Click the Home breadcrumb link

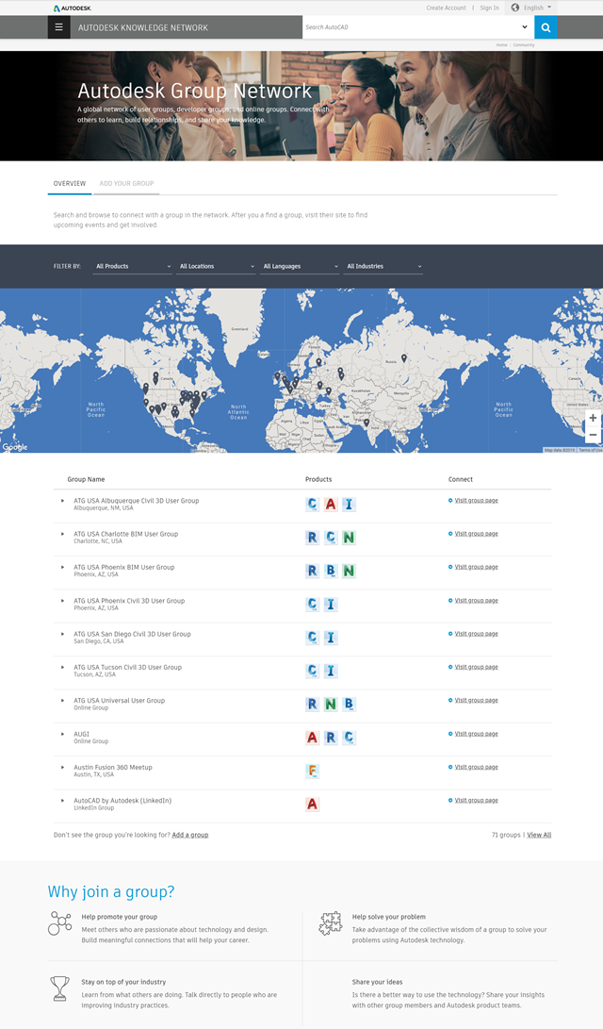(x=501, y=44)
